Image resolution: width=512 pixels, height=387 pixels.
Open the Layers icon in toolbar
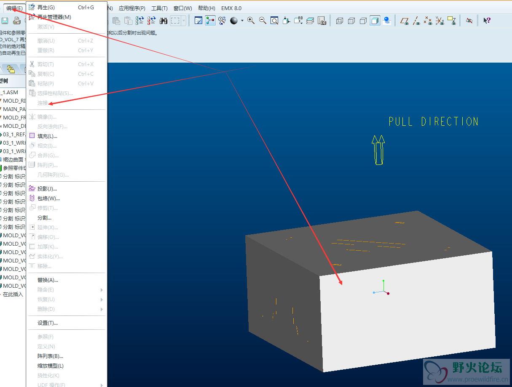tap(310, 21)
